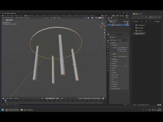The height and width of the screenshot is (122, 163).
Task: Toggle the Temporal Reprojection checkbox
Action: point(119,49)
